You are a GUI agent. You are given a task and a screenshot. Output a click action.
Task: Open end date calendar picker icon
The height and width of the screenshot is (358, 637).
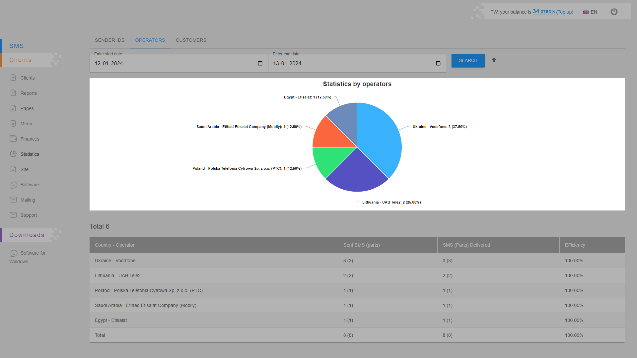coord(438,63)
